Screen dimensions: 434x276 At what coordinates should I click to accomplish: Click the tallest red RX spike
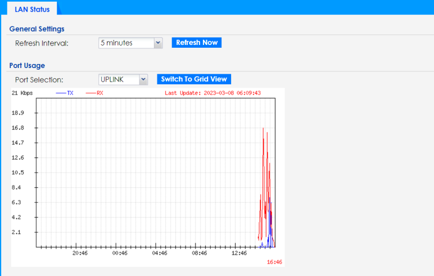coord(263,129)
